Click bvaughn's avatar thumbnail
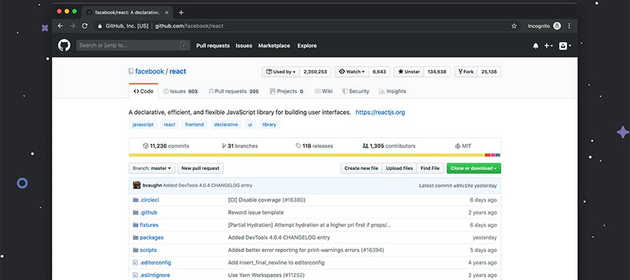630x280 pixels. (x=136, y=185)
